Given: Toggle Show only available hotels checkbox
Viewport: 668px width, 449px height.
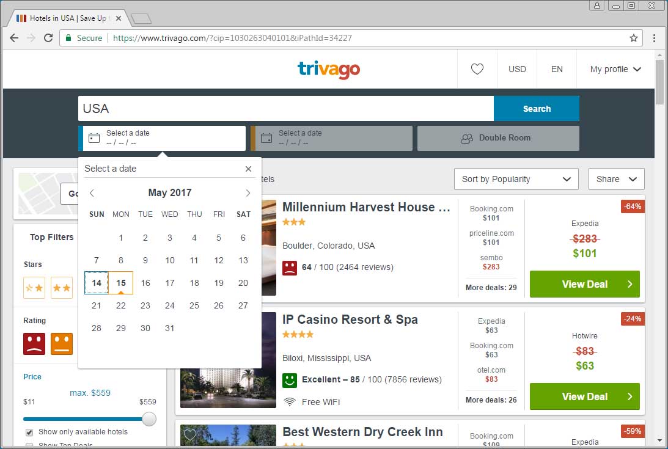Looking at the screenshot, I should tap(29, 433).
